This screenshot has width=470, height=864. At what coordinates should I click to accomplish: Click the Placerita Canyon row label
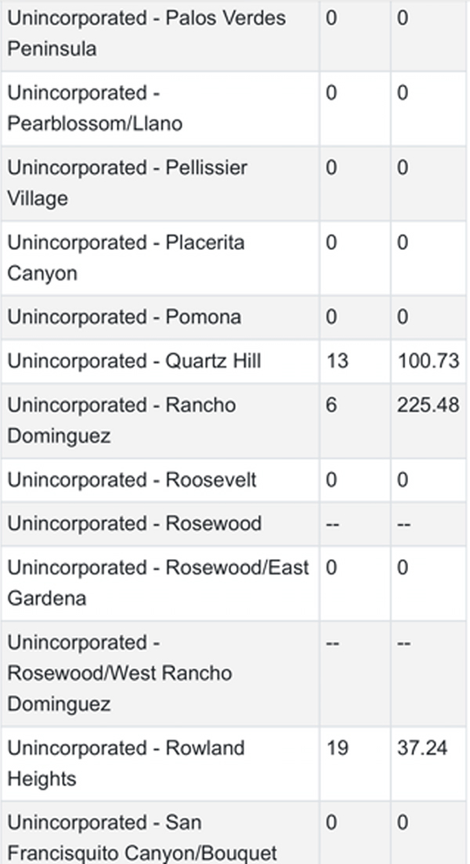click(126, 258)
